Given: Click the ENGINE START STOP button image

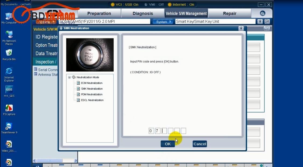Looking at the screenshot, I should pyautogui.click(x=90, y=55).
